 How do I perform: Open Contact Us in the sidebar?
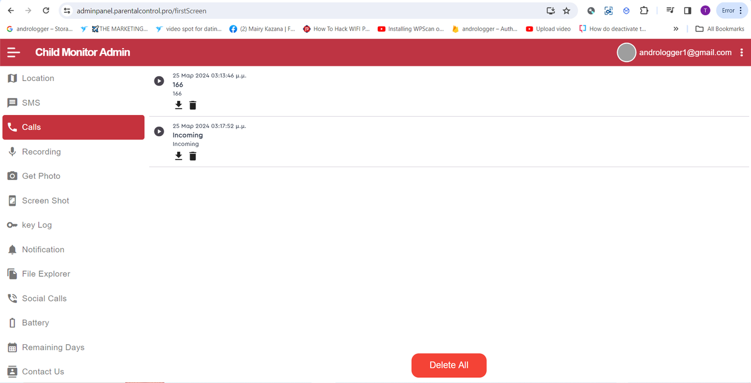point(73,371)
